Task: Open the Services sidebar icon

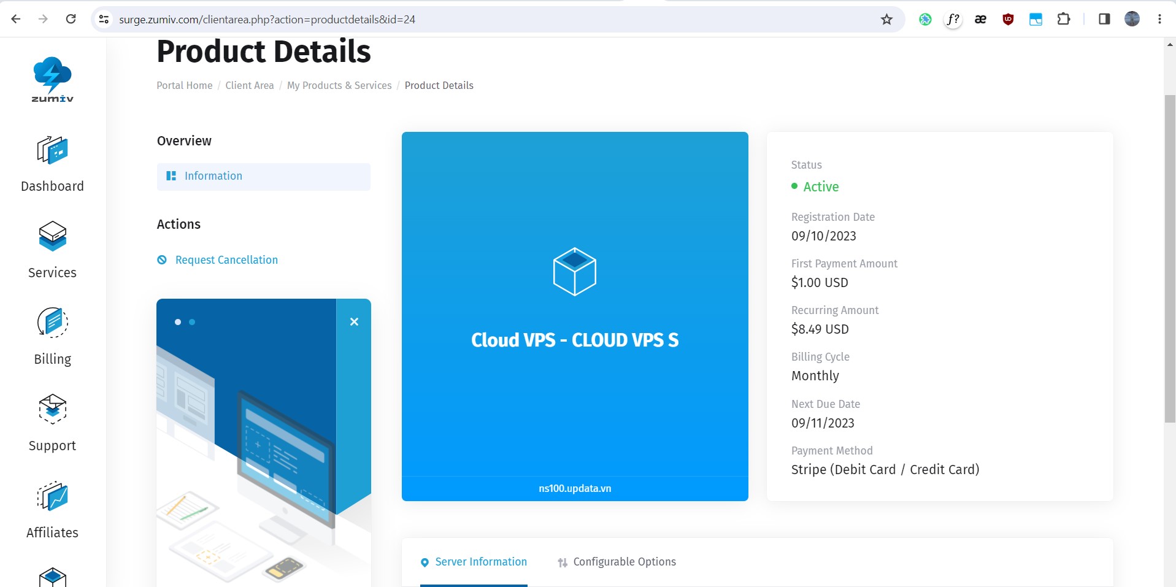Action: tap(52, 236)
